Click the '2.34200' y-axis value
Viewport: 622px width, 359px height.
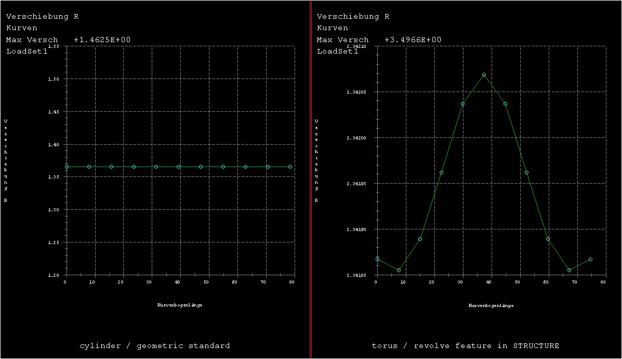click(x=356, y=138)
